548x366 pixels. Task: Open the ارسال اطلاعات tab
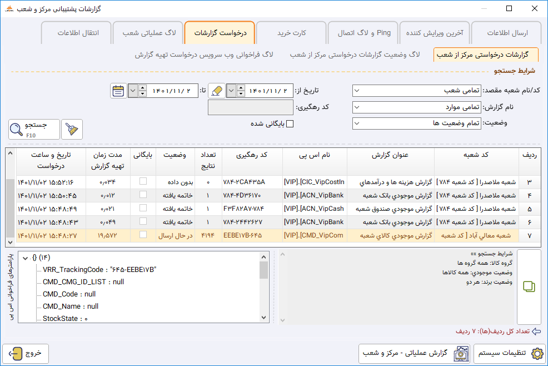point(507,33)
